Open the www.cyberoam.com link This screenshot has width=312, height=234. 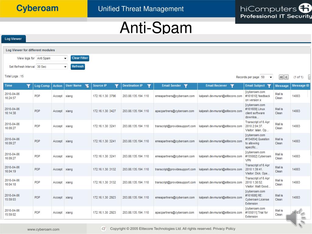click(43, 229)
